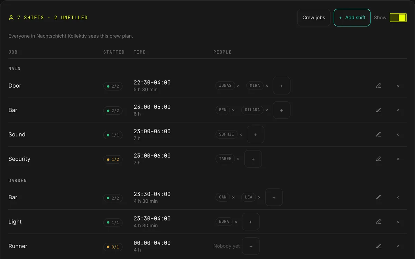Add a person to Security shift

tap(253, 159)
